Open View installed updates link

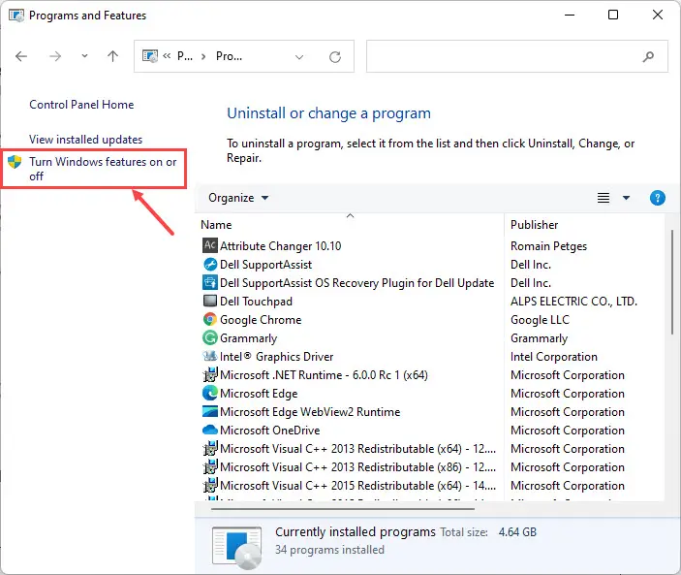(x=85, y=140)
